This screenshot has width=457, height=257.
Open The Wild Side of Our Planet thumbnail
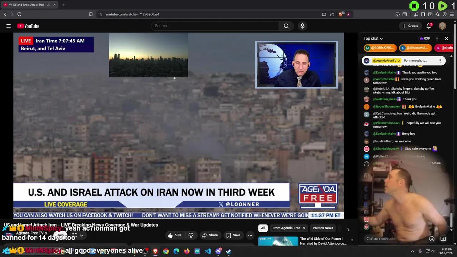tap(278, 241)
